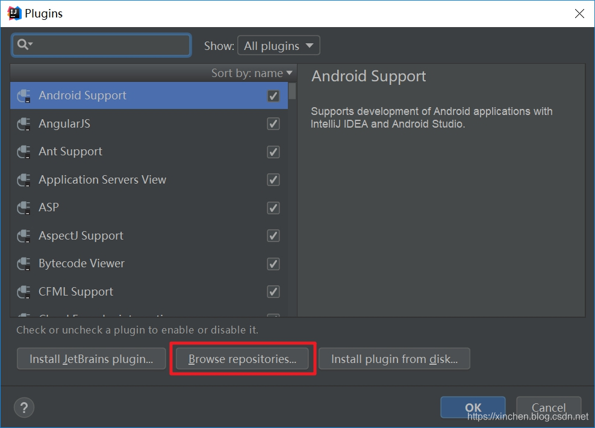The image size is (595, 428).
Task: Click the Ant Support plugin icon
Action: pos(24,152)
